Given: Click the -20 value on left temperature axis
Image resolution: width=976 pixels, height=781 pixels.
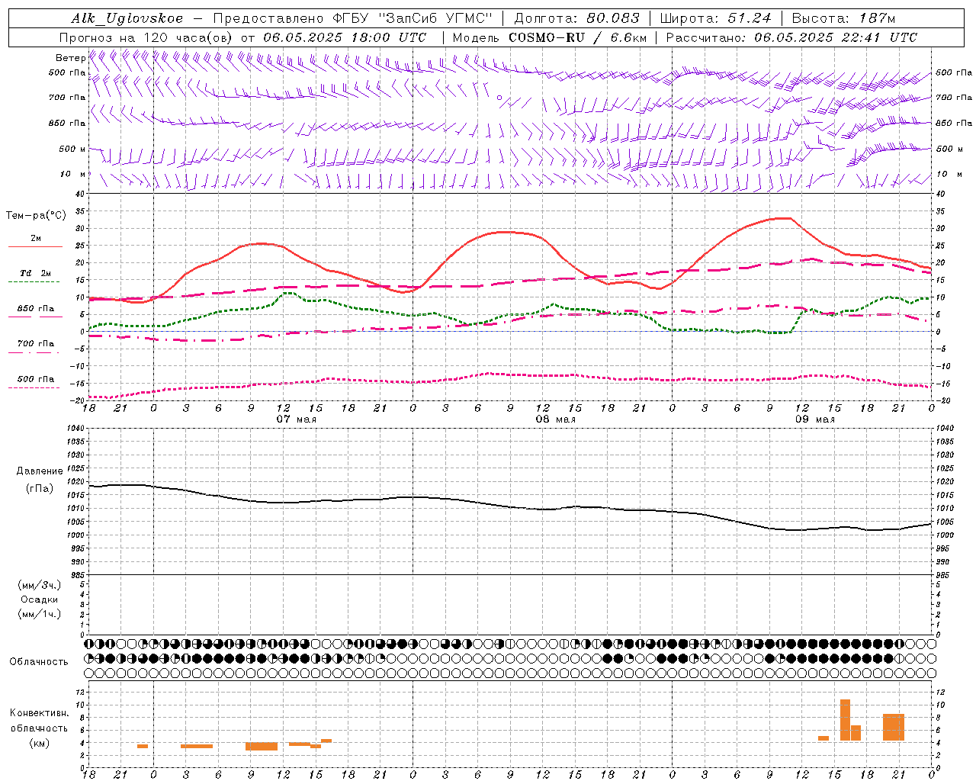Looking at the screenshot, I should coord(78,400).
